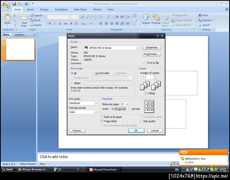
Task: Click Cancel in Print dialog
Action: click(155, 130)
